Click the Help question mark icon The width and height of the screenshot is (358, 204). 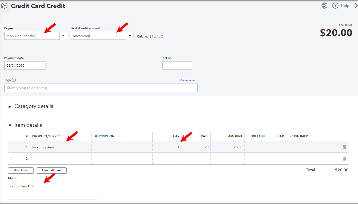(335, 5)
